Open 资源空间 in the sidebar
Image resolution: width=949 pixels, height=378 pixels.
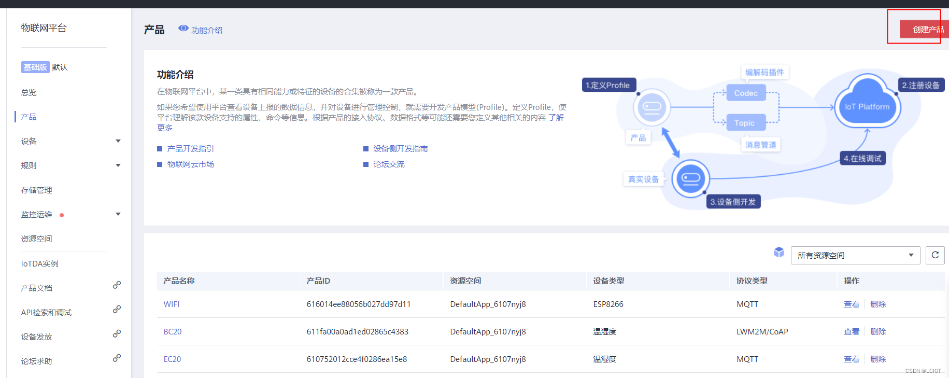pos(37,239)
